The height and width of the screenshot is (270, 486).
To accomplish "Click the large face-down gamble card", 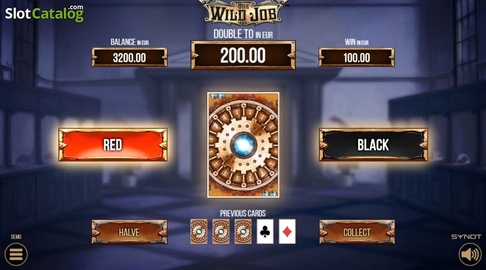I will point(243,145).
